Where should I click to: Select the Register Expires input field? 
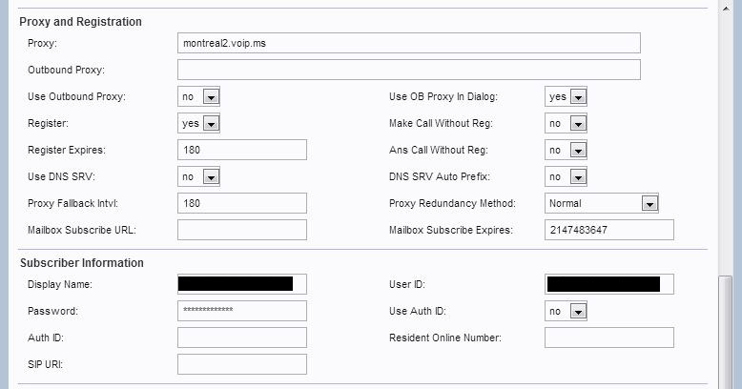(241, 150)
